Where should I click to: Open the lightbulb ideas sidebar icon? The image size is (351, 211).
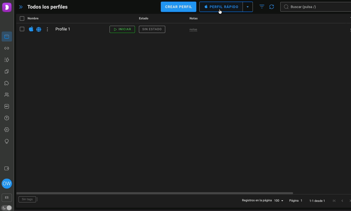[7, 141]
